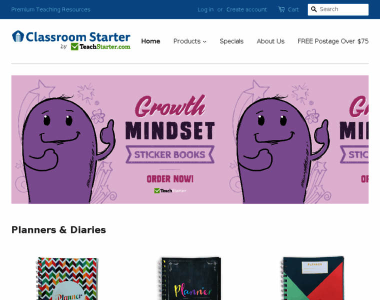The height and width of the screenshot is (300, 380).
Task: Click the small TeachStarter logo in banner
Action: 170,190
